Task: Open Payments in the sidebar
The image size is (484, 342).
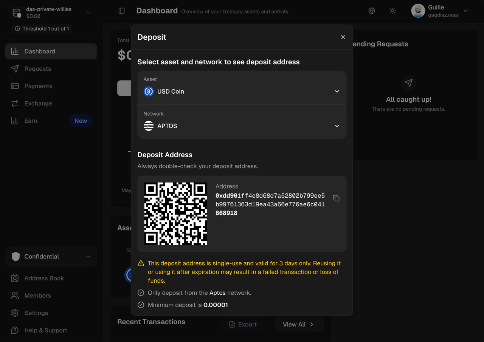Action: tap(51, 86)
